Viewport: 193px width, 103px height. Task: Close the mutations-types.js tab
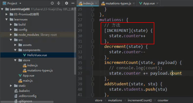(134, 4)
